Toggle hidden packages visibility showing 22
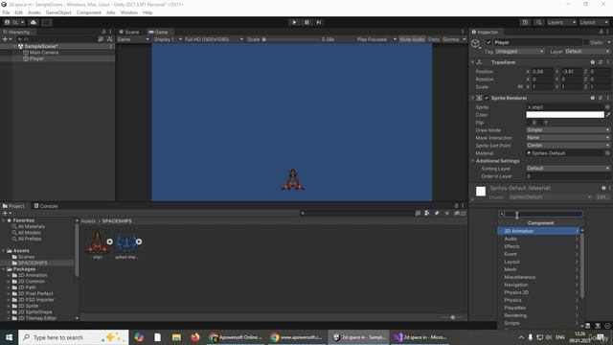Viewport: 613px width, 345px height. click(460, 213)
